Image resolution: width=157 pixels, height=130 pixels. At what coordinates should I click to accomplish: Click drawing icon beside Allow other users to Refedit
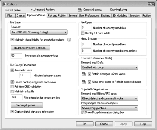coord(84,82)
